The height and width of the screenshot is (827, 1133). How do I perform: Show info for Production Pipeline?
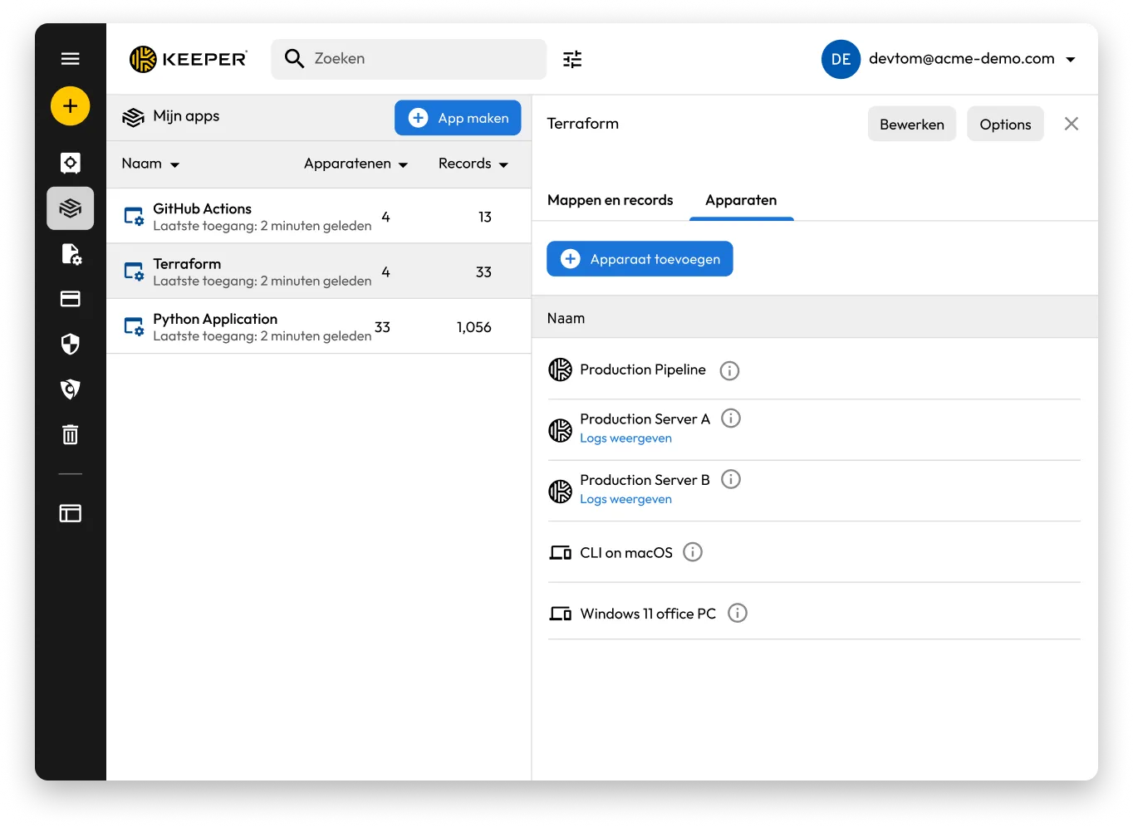coord(729,370)
